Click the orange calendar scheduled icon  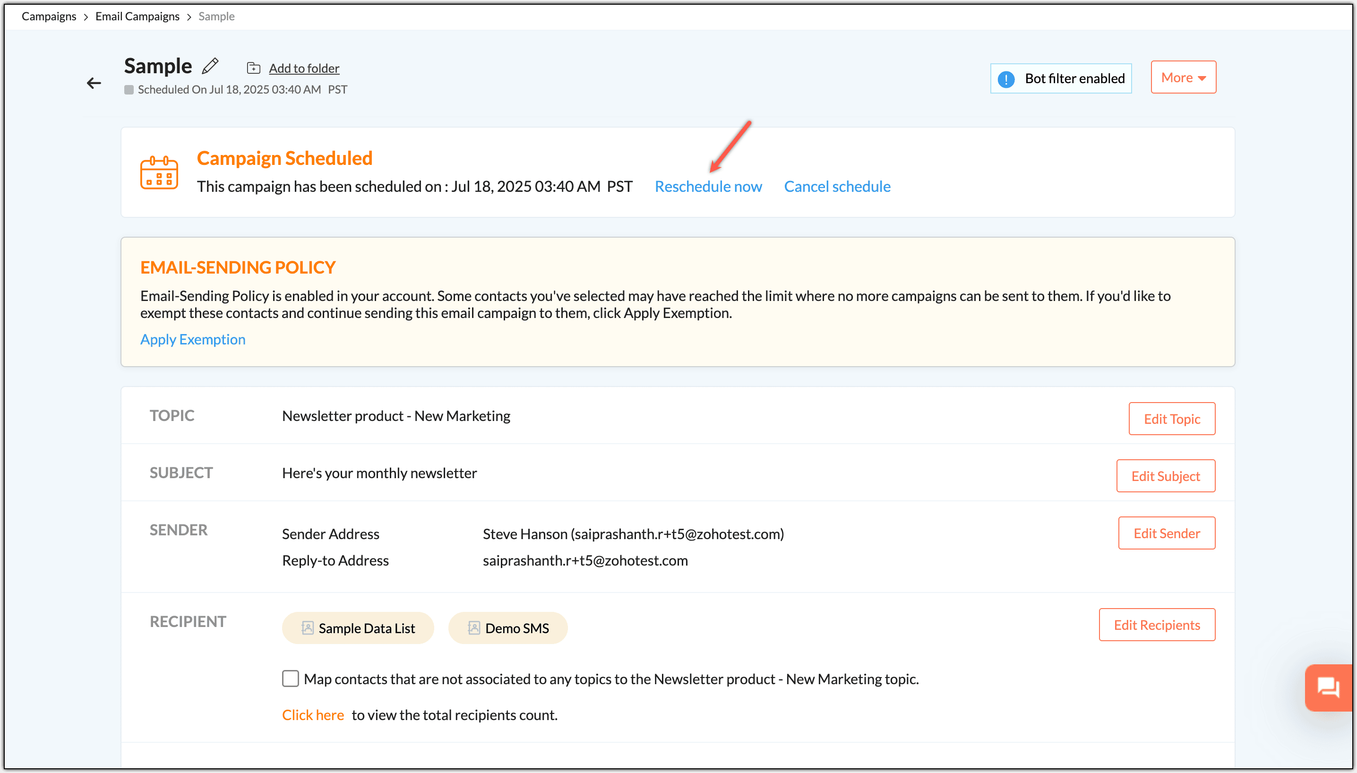(159, 172)
